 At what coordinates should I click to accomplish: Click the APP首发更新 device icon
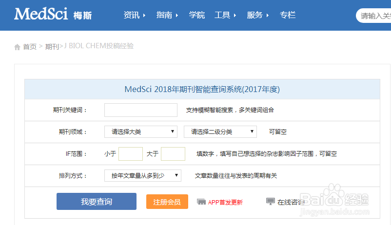pos(201,202)
